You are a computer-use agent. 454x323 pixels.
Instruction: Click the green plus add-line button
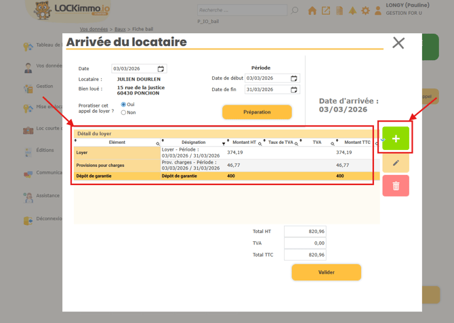click(x=396, y=139)
